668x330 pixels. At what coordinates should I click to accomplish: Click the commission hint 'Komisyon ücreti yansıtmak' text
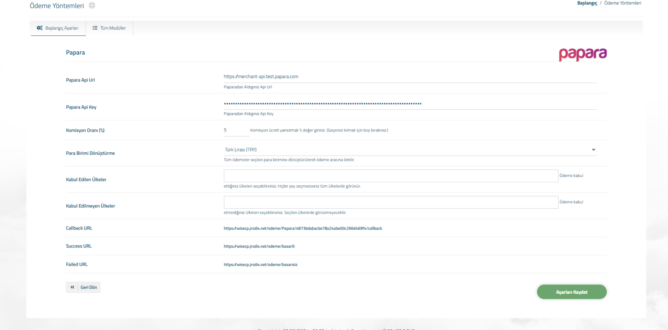click(319, 130)
